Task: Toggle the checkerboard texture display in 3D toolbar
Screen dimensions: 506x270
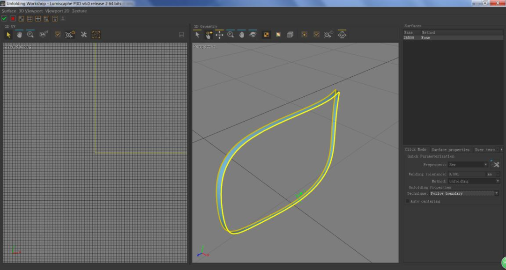Action: (x=267, y=35)
